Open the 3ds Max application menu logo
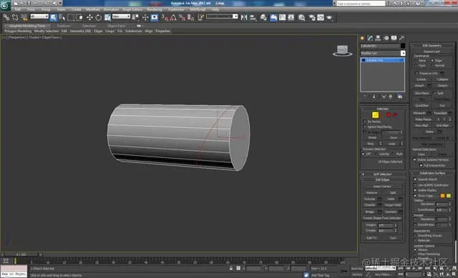 (5, 5)
